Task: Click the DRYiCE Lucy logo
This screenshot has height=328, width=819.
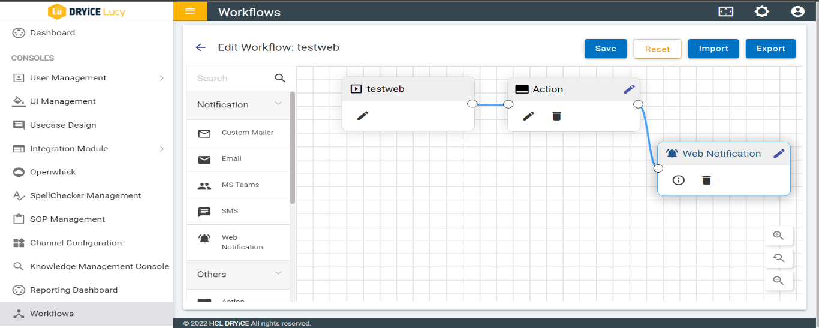Action: tap(86, 11)
